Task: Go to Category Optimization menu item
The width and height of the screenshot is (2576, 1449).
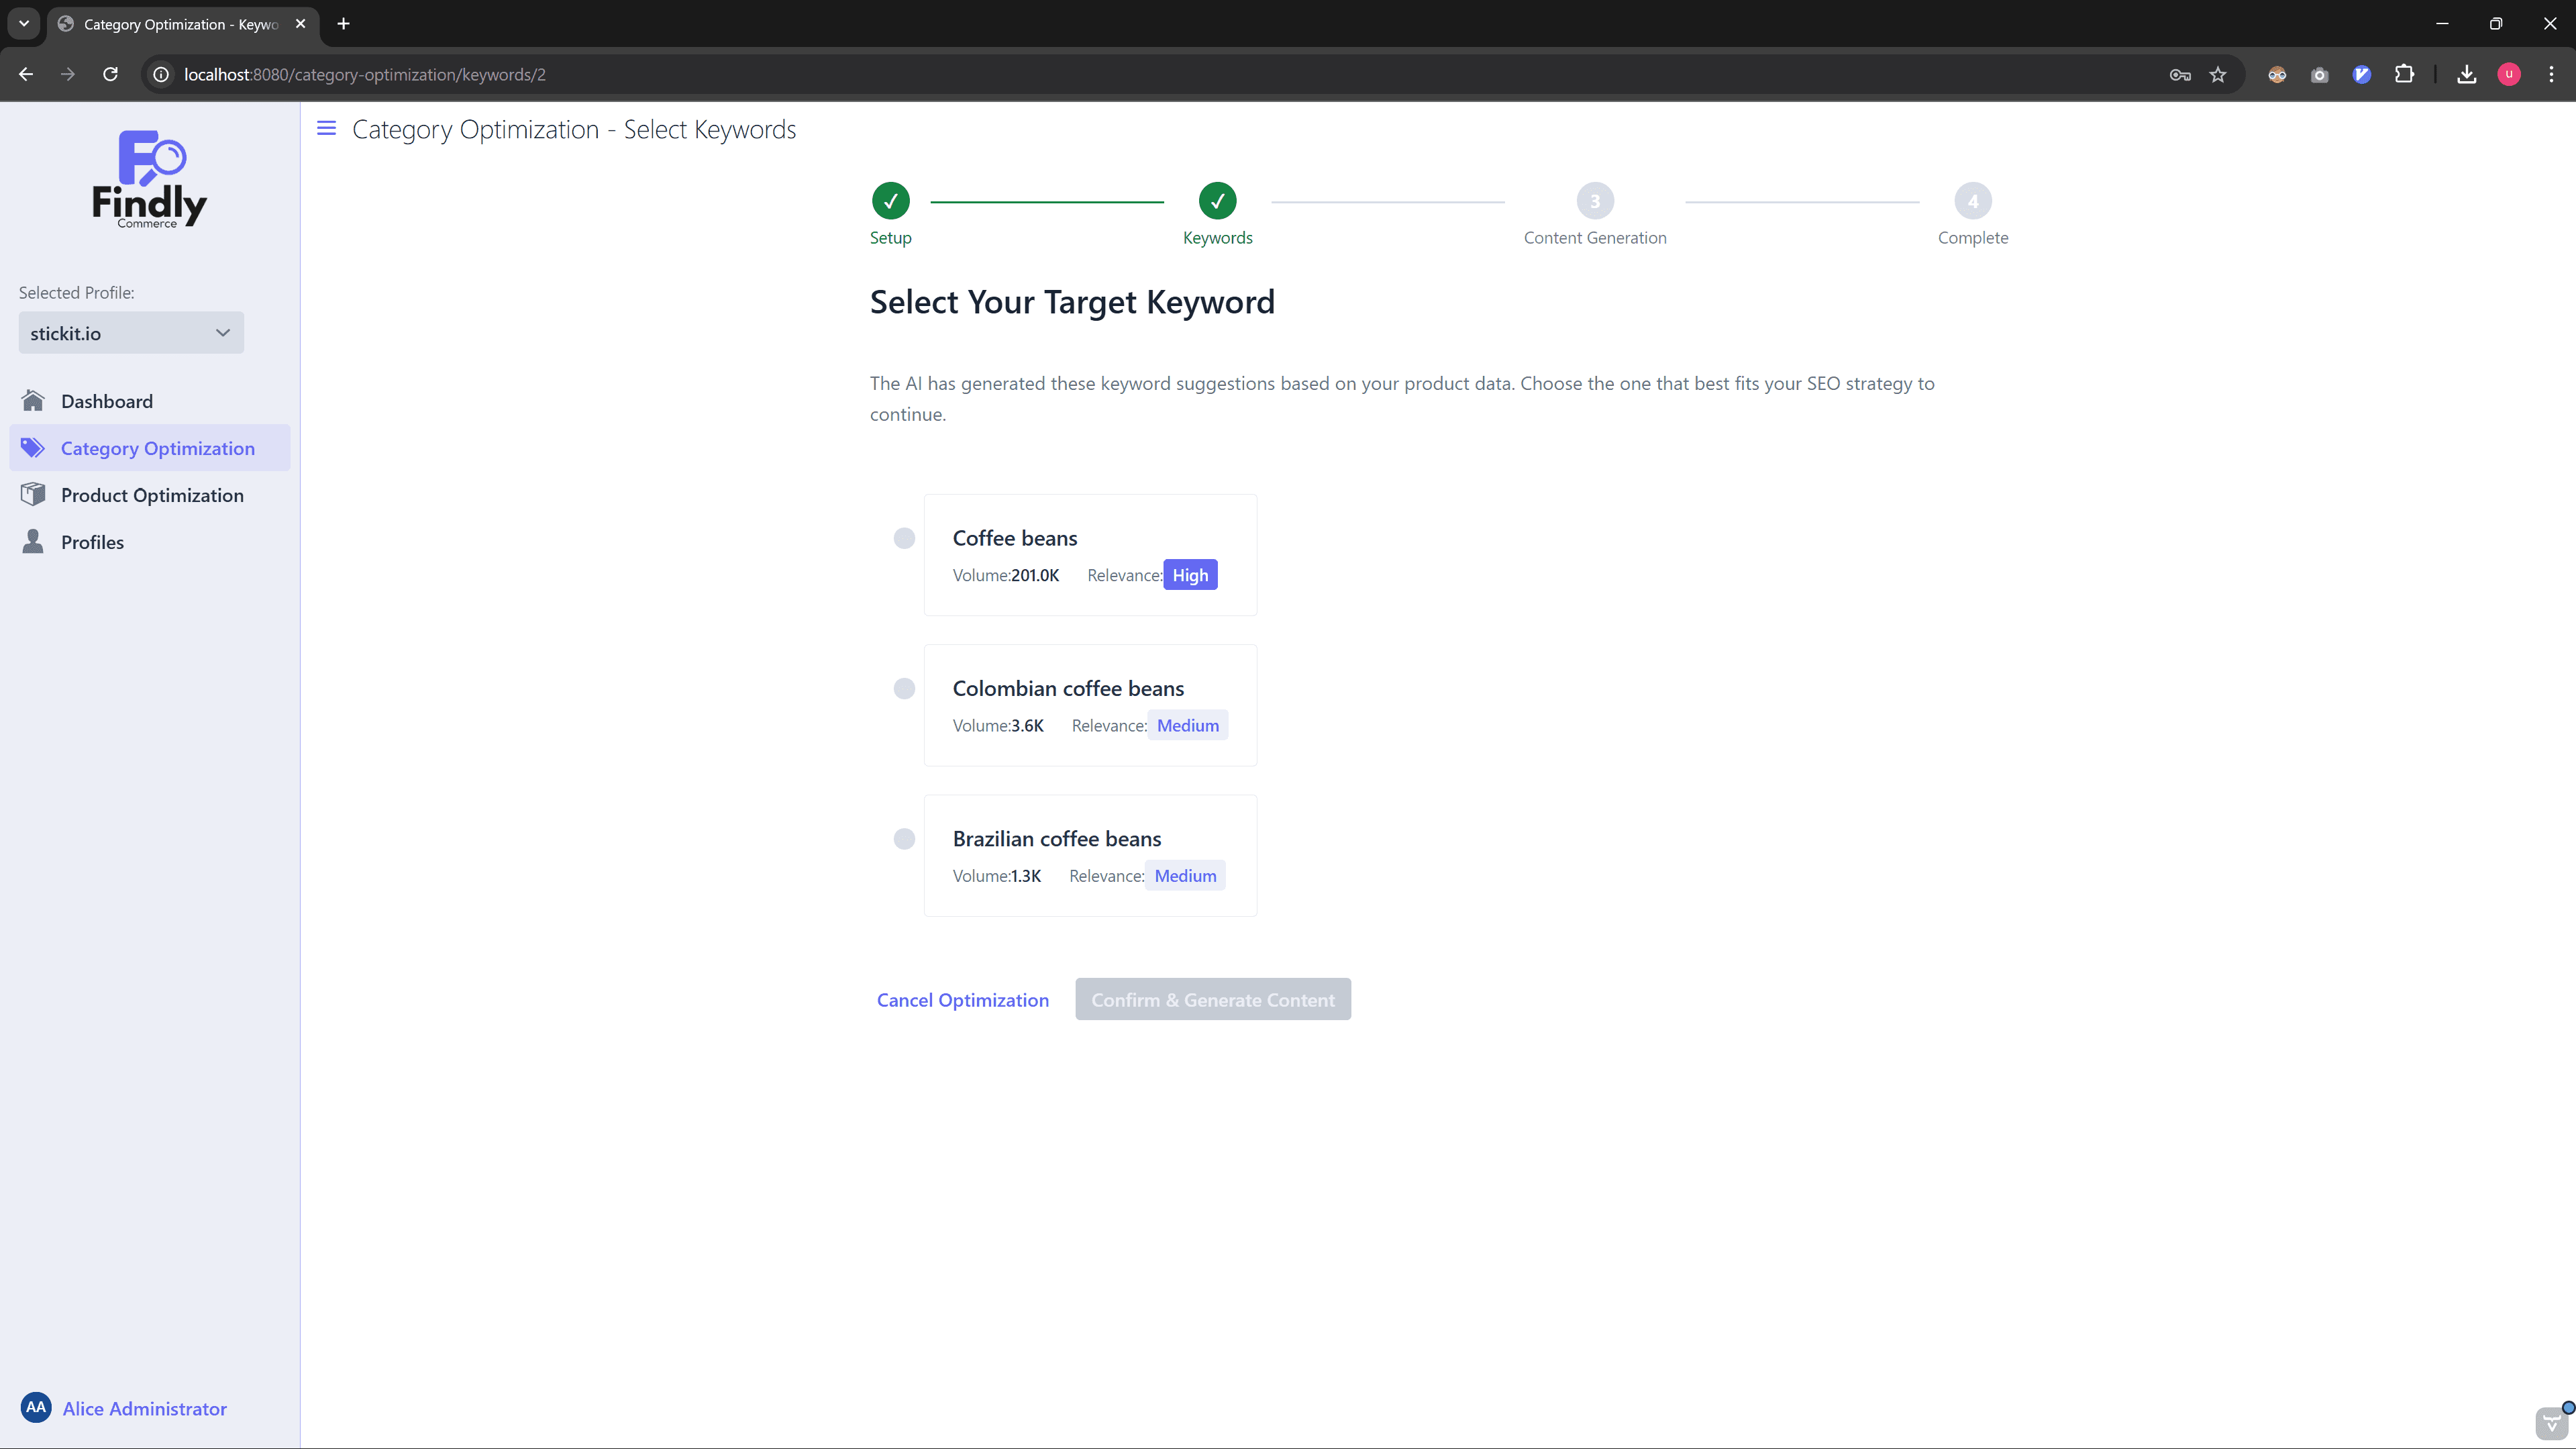Action: (x=157, y=448)
